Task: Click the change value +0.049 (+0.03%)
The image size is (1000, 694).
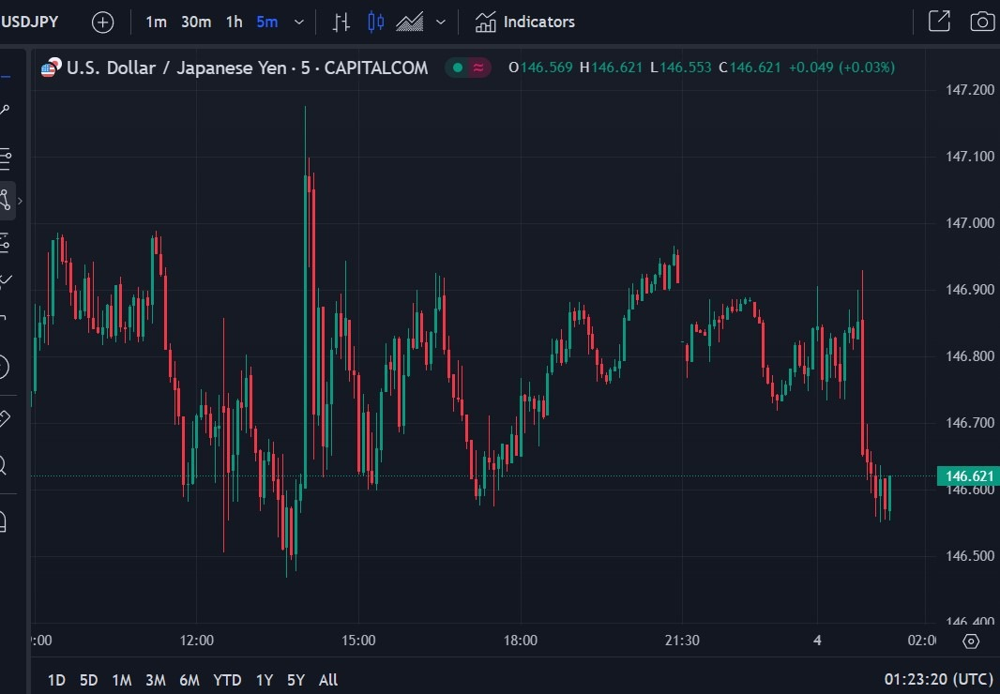Action: (x=841, y=67)
